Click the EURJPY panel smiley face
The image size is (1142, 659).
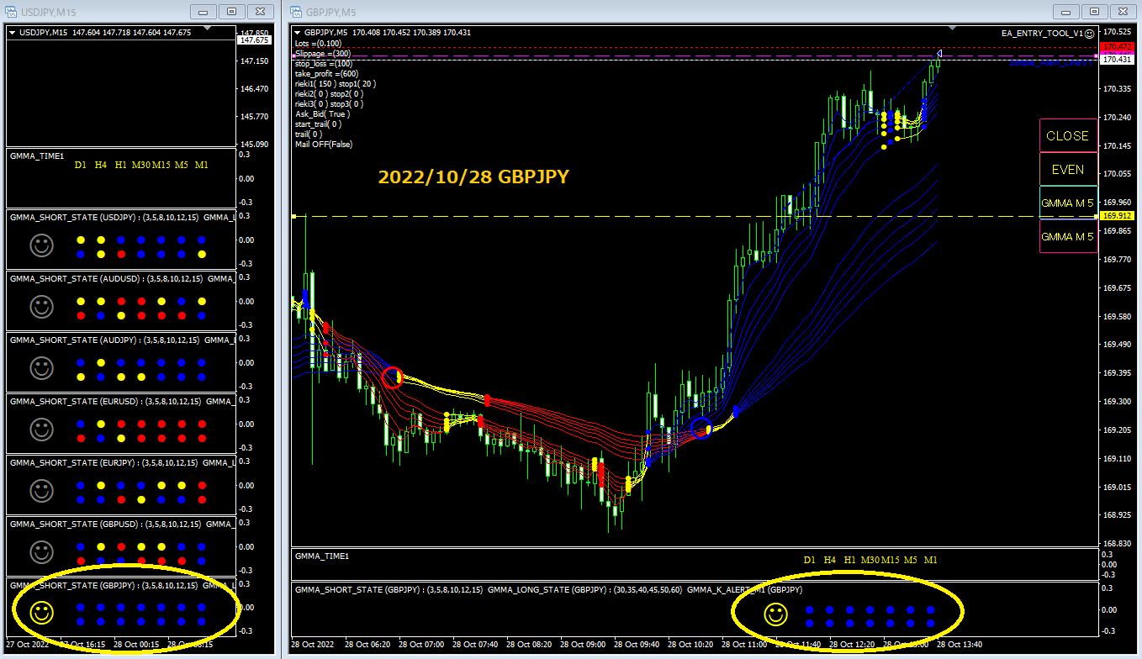click(x=41, y=491)
